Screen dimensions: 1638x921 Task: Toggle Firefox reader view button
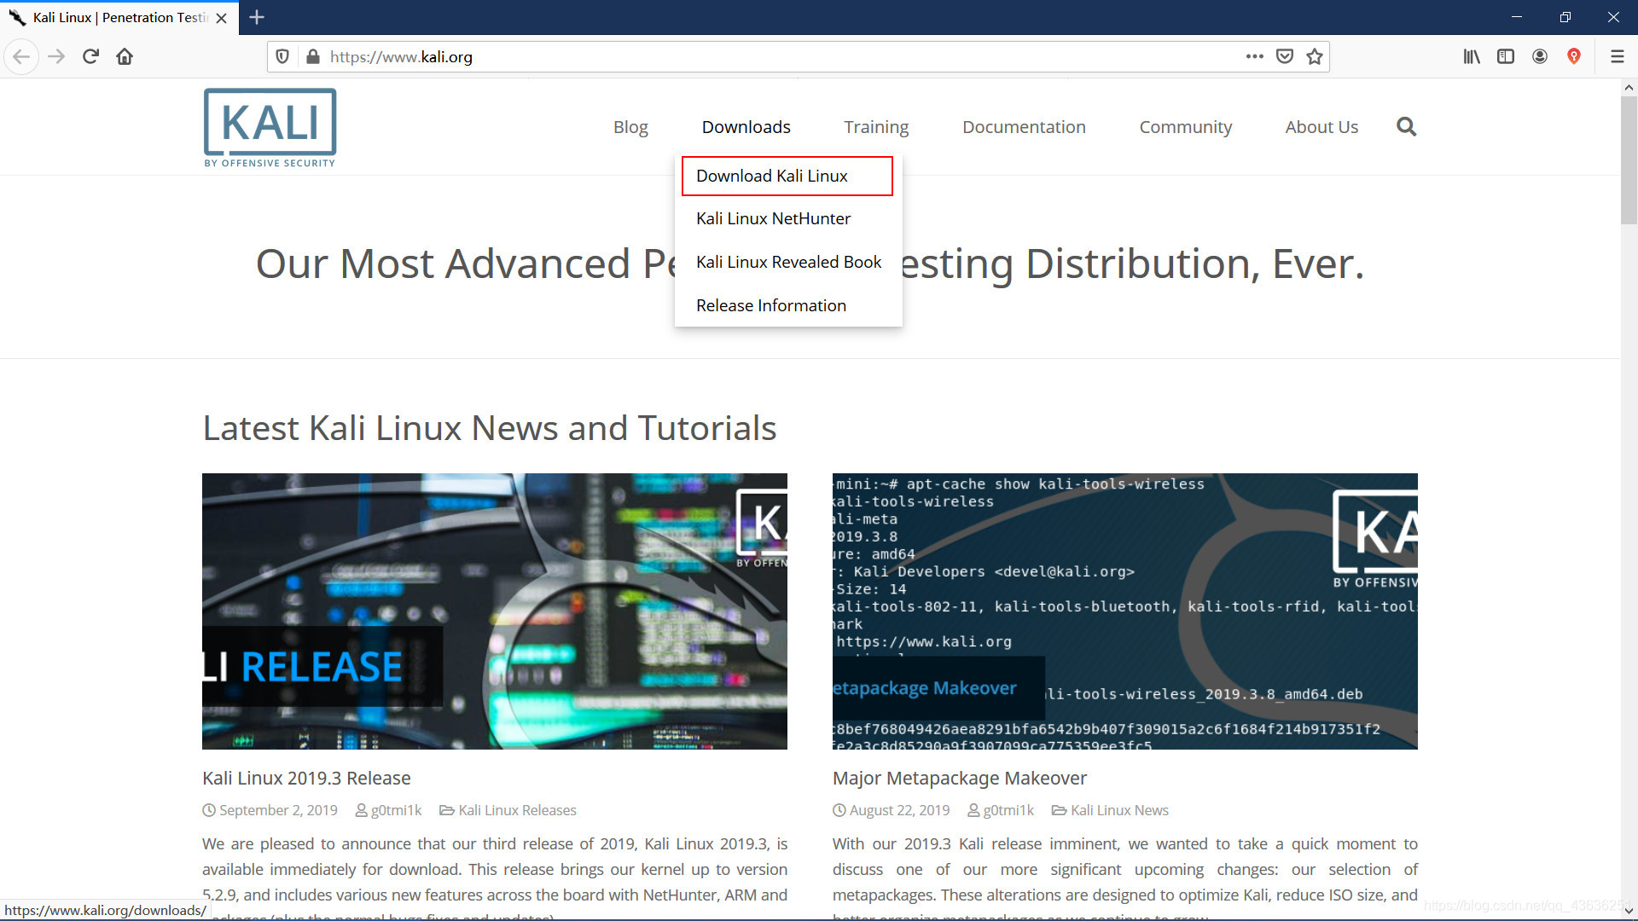coord(1507,56)
